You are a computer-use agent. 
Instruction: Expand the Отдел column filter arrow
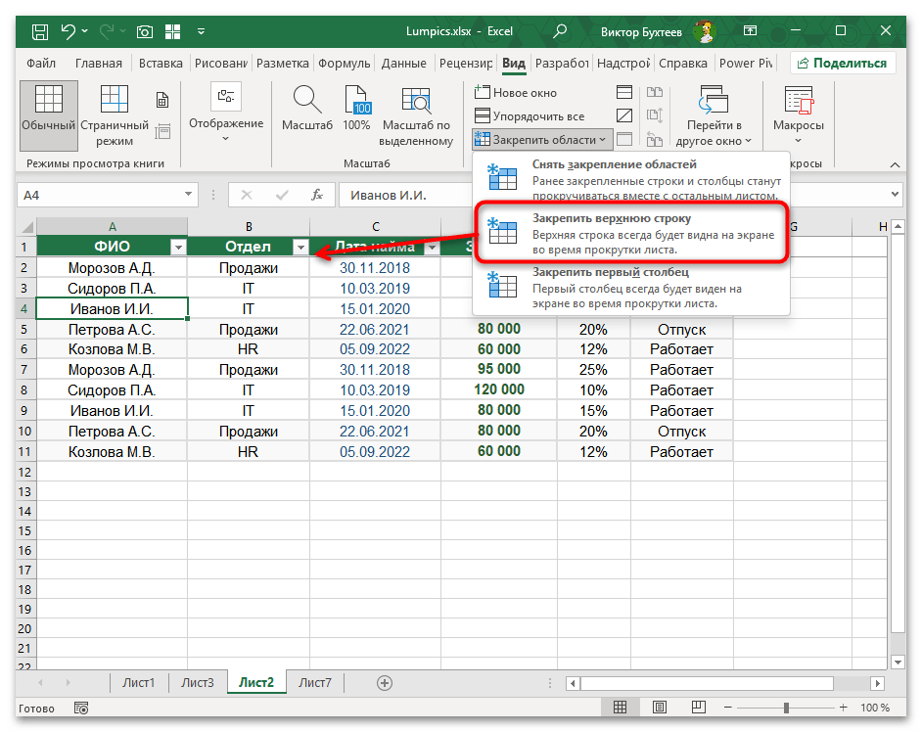click(300, 247)
